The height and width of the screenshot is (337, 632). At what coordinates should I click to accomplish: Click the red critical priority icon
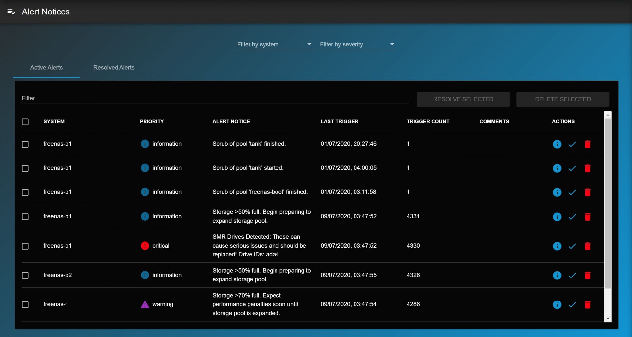tap(145, 246)
